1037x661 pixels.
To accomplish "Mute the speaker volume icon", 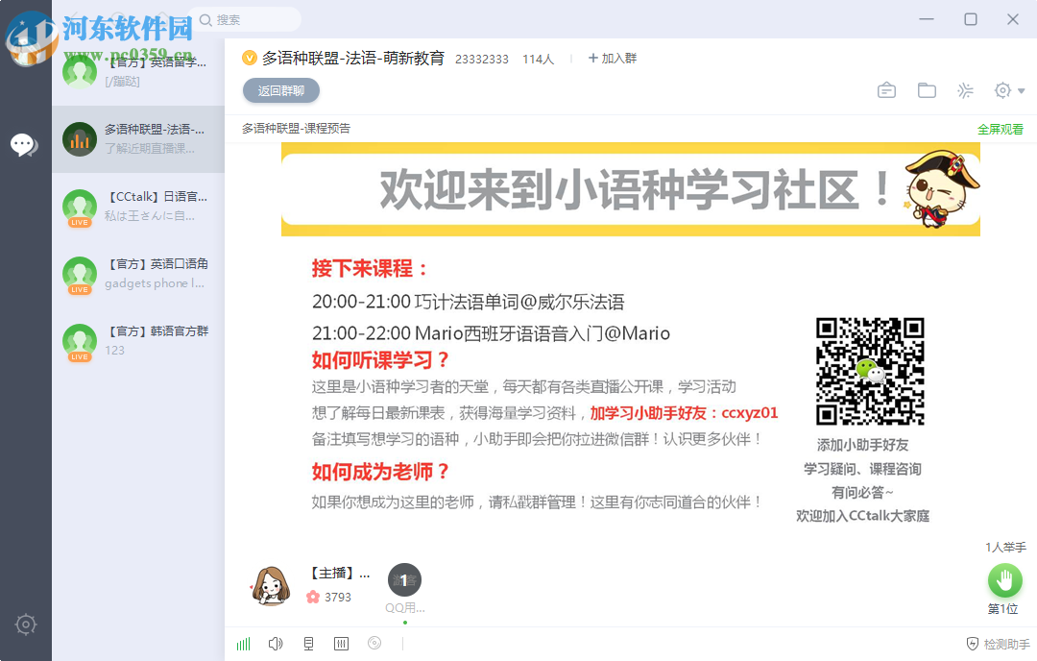I will tap(276, 643).
